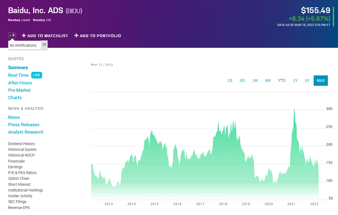Click the 300 price axis label

click(329, 109)
